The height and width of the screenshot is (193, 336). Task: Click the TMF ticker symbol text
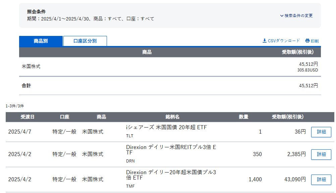pos(130,186)
